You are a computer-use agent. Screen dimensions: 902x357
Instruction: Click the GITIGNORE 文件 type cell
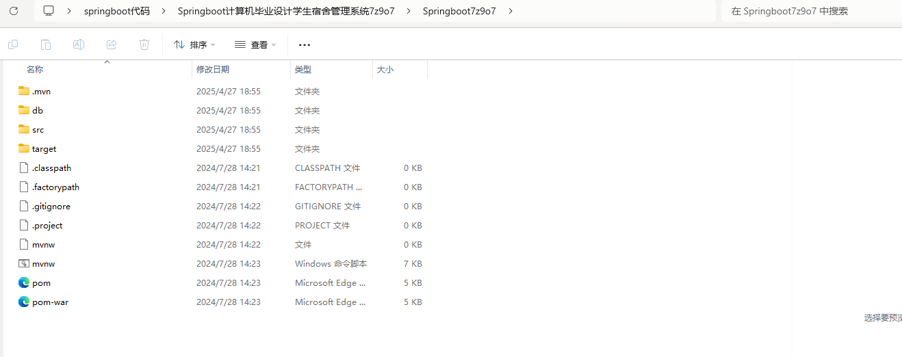coord(328,206)
